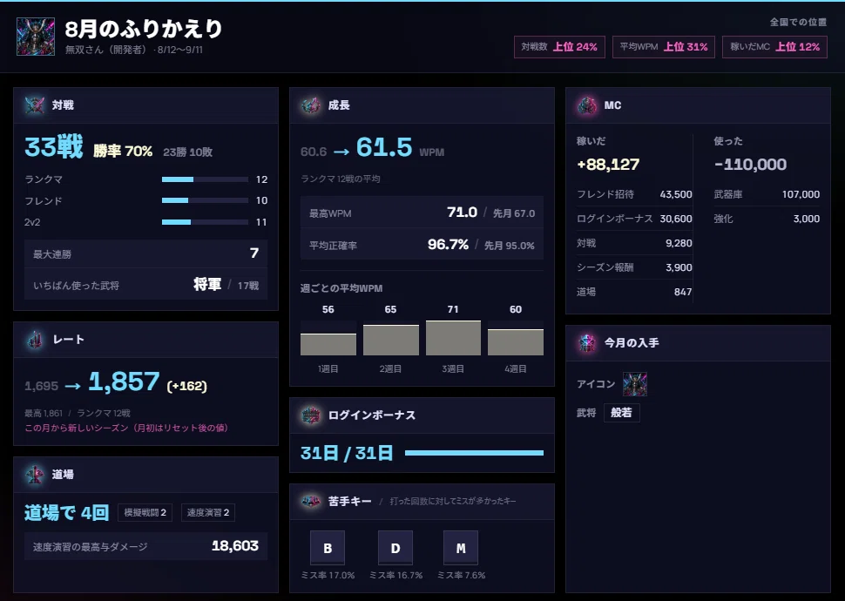This screenshot has width=845, height=601.
Task: Click the 4週目 WPM chart bar
Action: (x=516, y=342)
